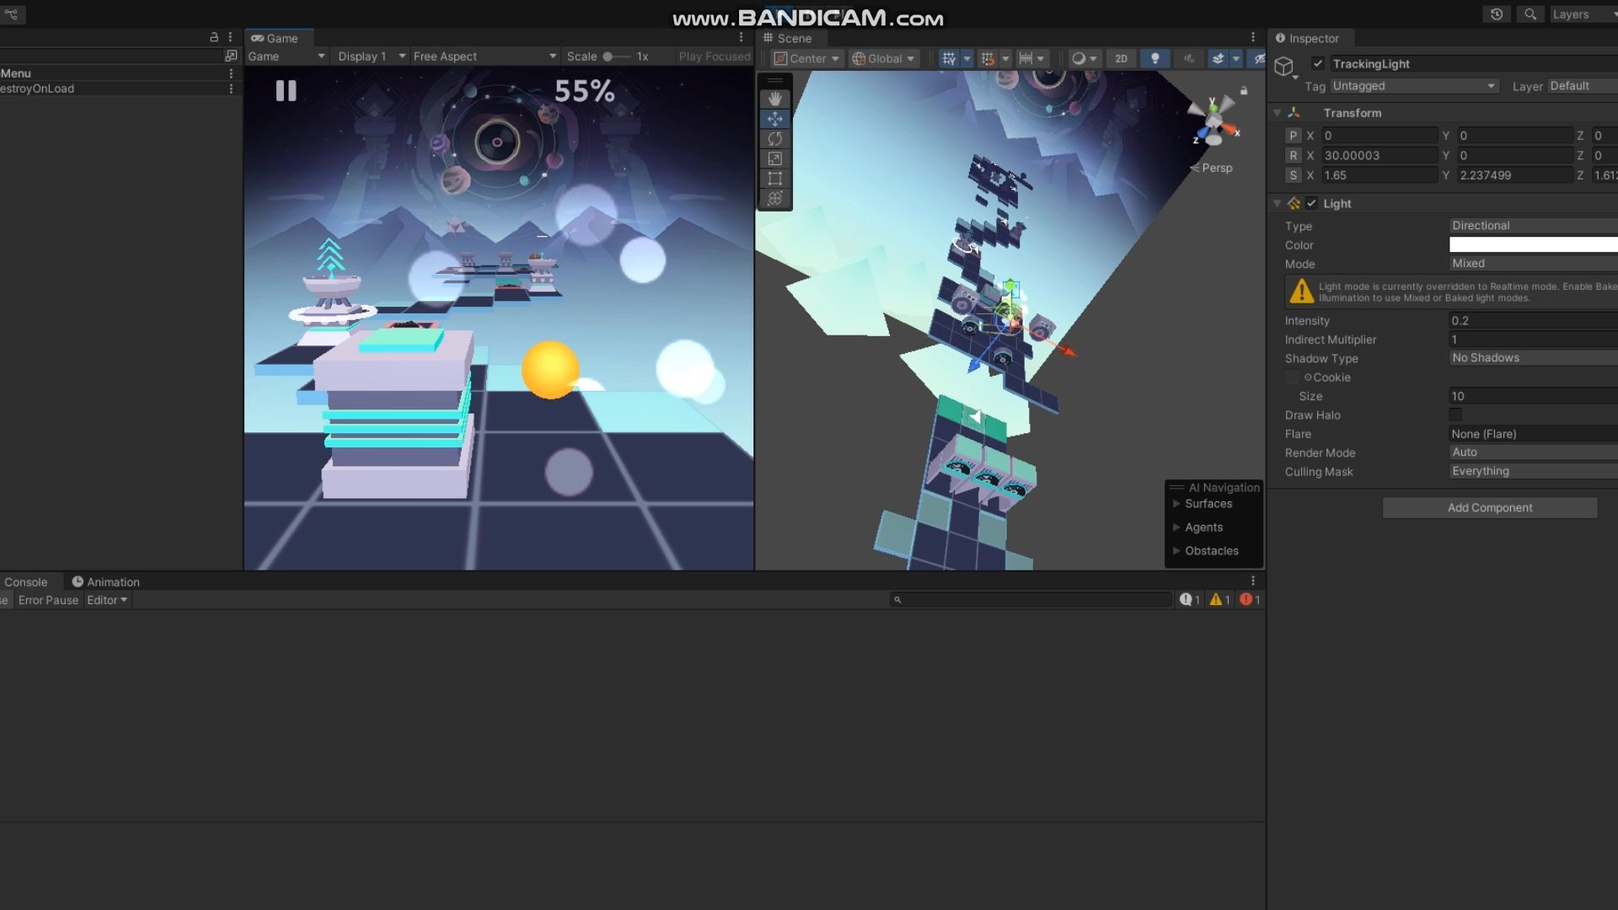This screenshot has height=910, width=1618.
Task: Toggle 2D view mode
Action: (1121, 58)
